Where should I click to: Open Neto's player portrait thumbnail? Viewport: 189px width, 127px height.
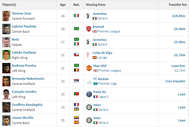[x=6, y=42]
